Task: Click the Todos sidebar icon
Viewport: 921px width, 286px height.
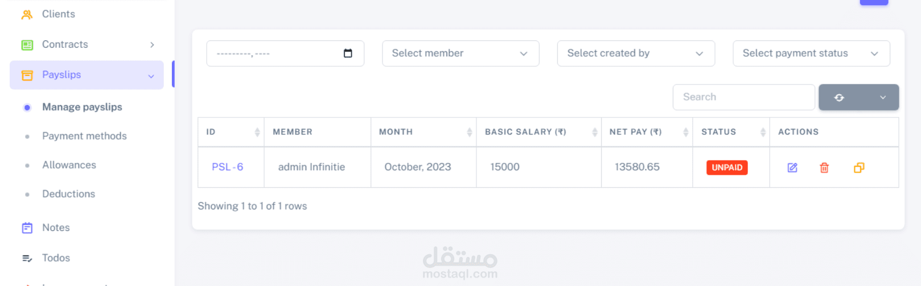Action: pos(27,258)
